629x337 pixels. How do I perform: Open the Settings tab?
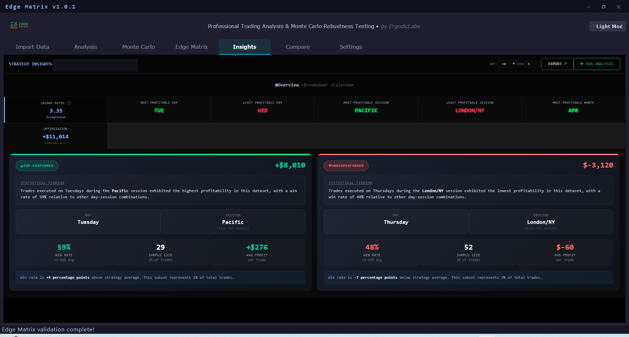(x=351, y=47)
